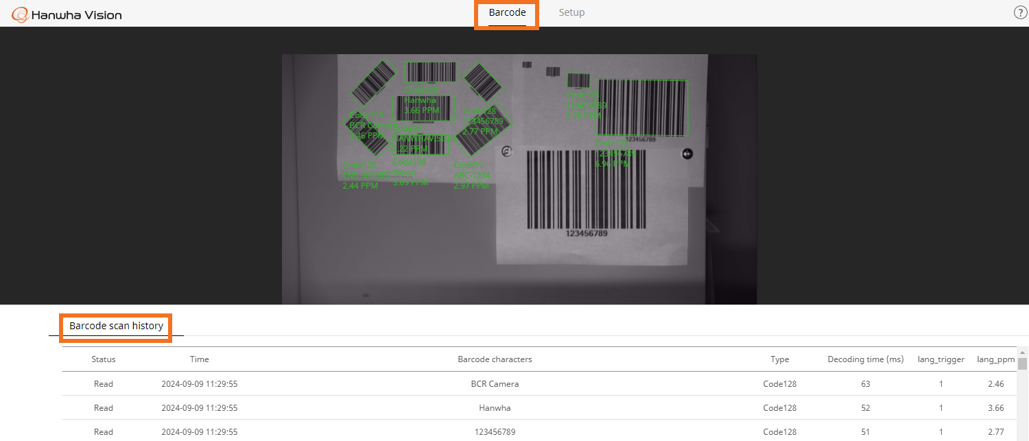
Task: Click the Time column header
Action: coord(200,359)
